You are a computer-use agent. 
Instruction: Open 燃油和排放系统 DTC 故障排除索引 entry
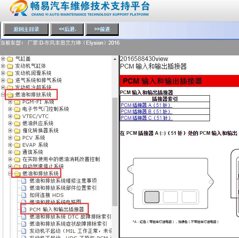click(71, 216)
